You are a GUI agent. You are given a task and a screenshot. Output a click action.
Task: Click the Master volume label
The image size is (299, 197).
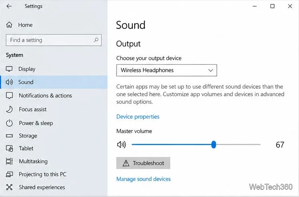pyautogui.click(x=134, y=131)
